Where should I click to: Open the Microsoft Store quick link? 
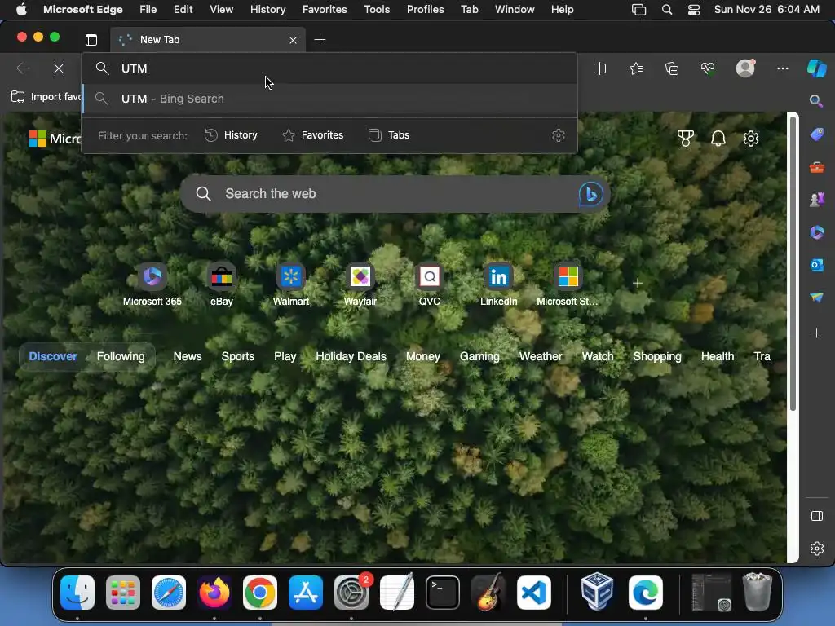[x=568, y=284]
